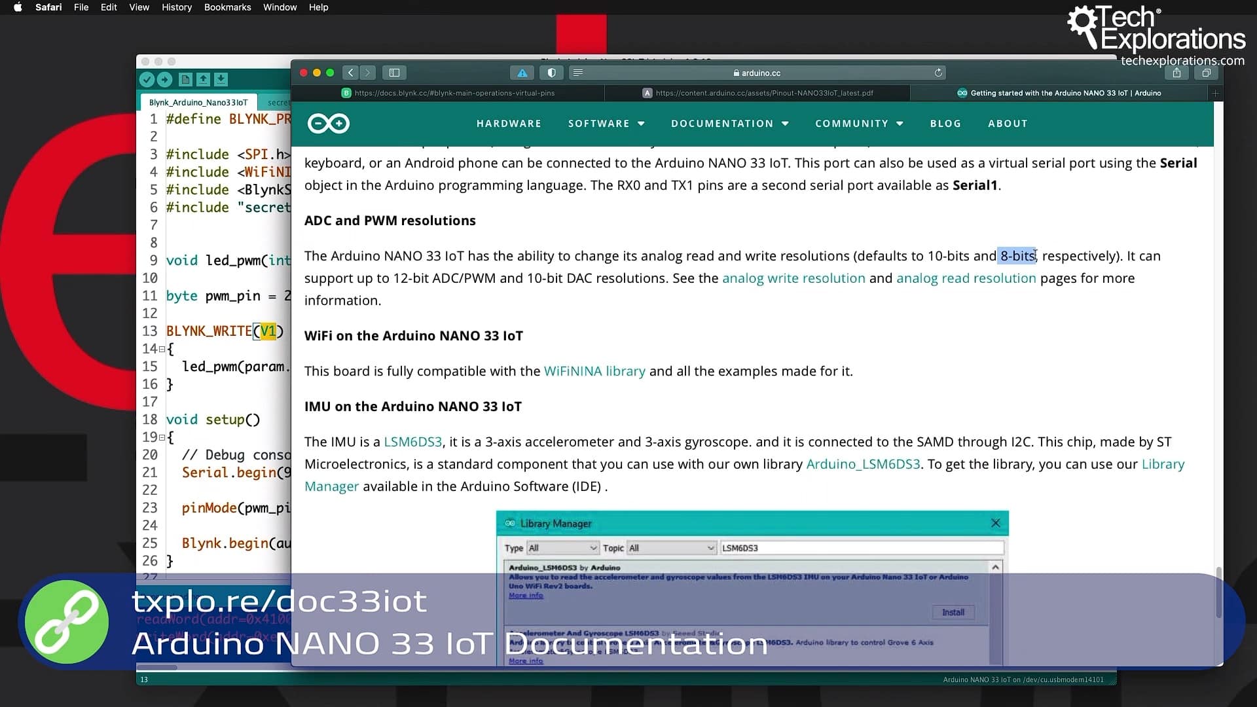Image resolution: width=1257 pixels, height=707 pixels.
Task: Click the Blynk_Arduino_Nano33IoT editor tab
Action: tap(198, 103)
